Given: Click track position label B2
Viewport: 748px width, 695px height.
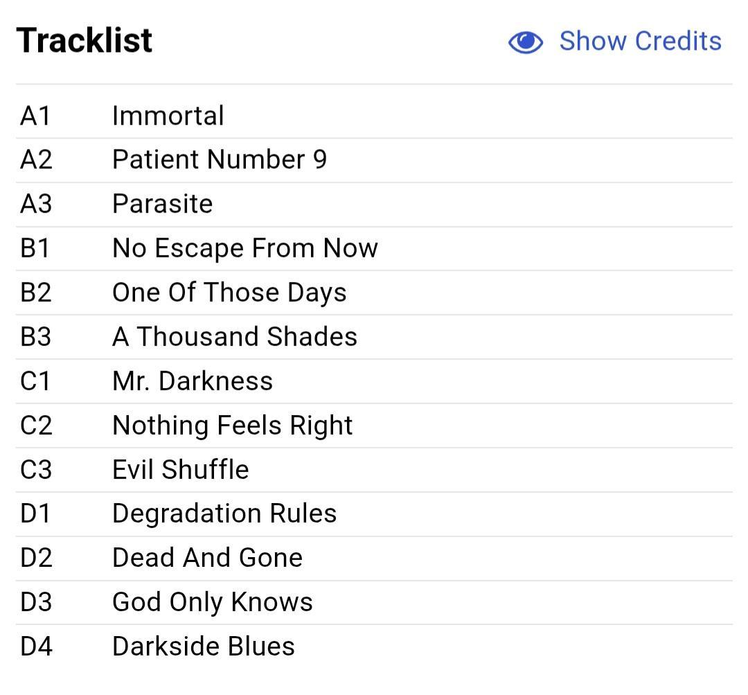Looking at the screenshot, I should tap(36, 292).
